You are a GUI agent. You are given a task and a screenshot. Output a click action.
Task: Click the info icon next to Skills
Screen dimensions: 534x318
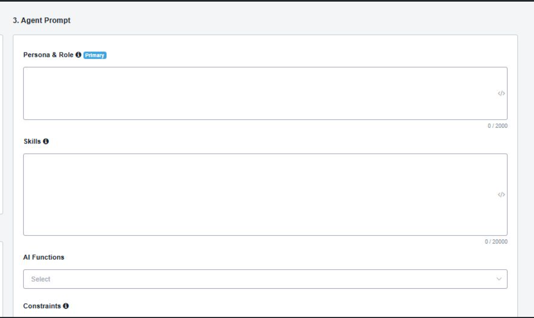(x=46, y=141)
